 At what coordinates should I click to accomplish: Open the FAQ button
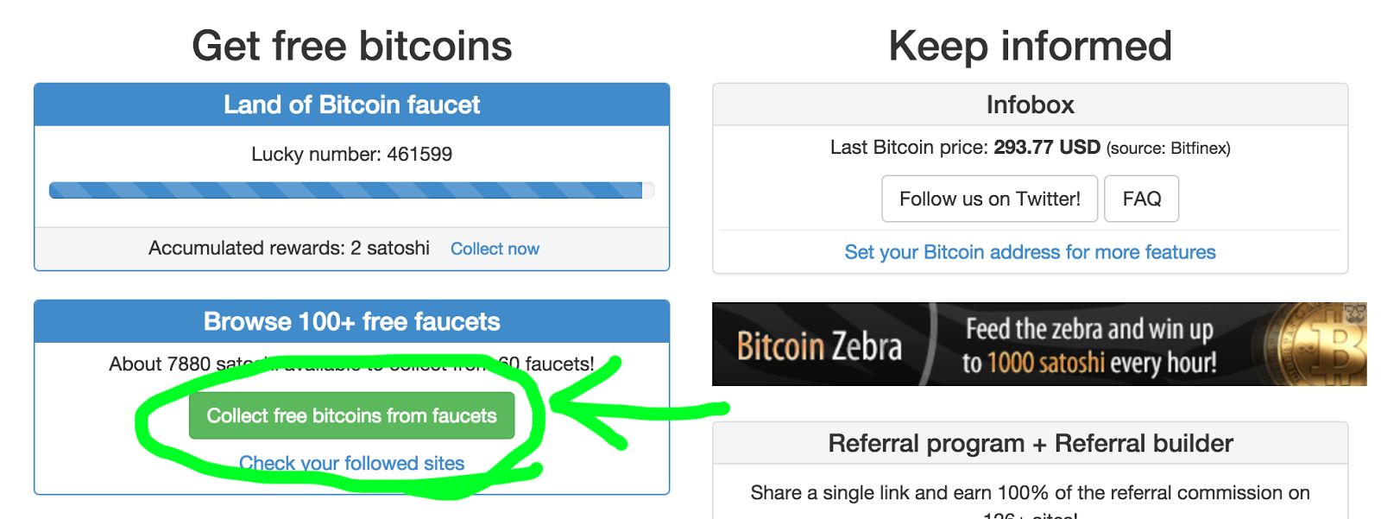pos(1141,199)
